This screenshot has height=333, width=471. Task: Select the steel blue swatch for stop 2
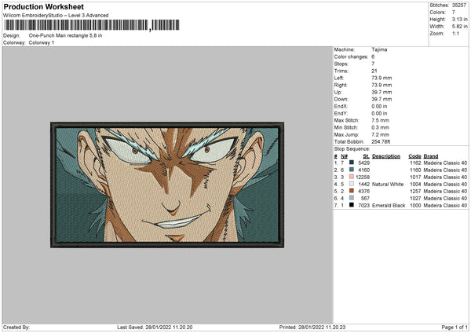pos(352,170)
